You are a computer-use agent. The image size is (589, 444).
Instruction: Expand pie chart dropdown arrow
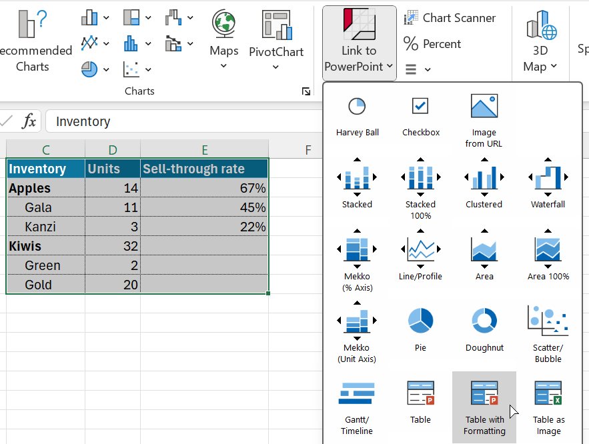106,69
